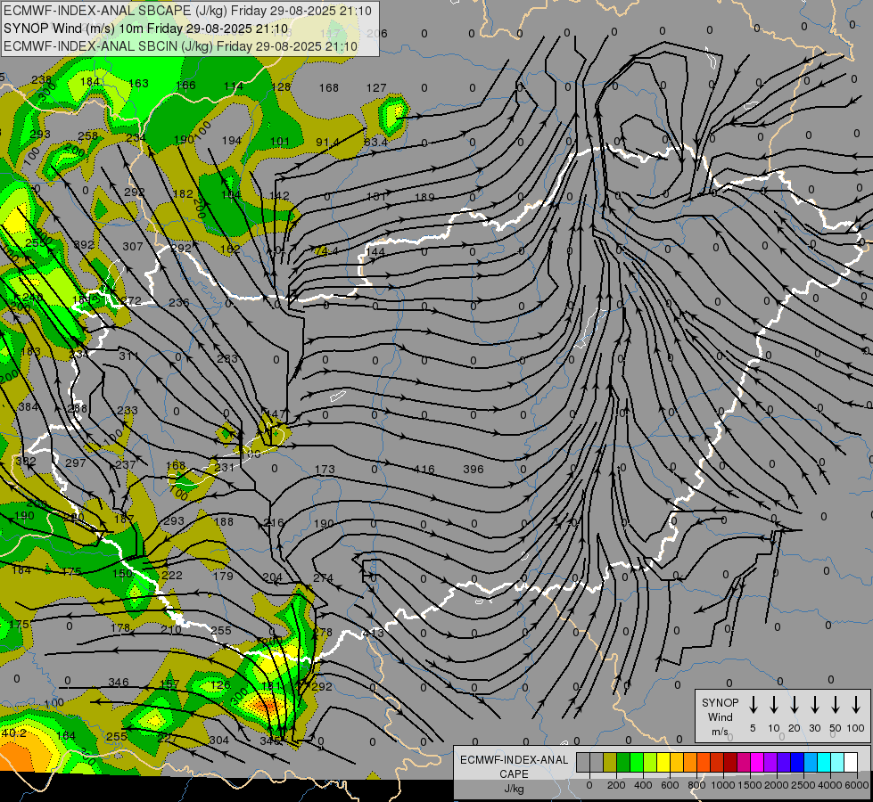Pick the amber CAPE legend swatch
The width and height of the screenshot is (873, 802).
click(x=677, y=762)
